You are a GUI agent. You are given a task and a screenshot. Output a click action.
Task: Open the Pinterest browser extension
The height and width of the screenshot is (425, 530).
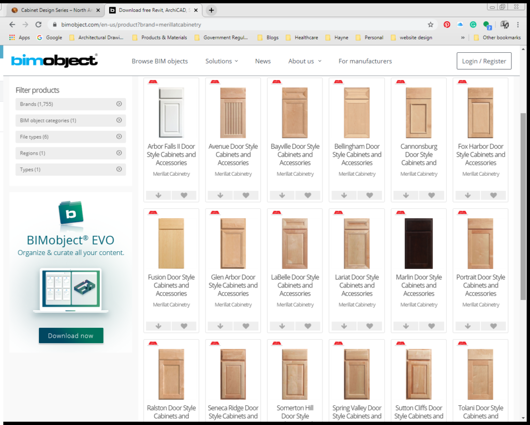(447, 24)
